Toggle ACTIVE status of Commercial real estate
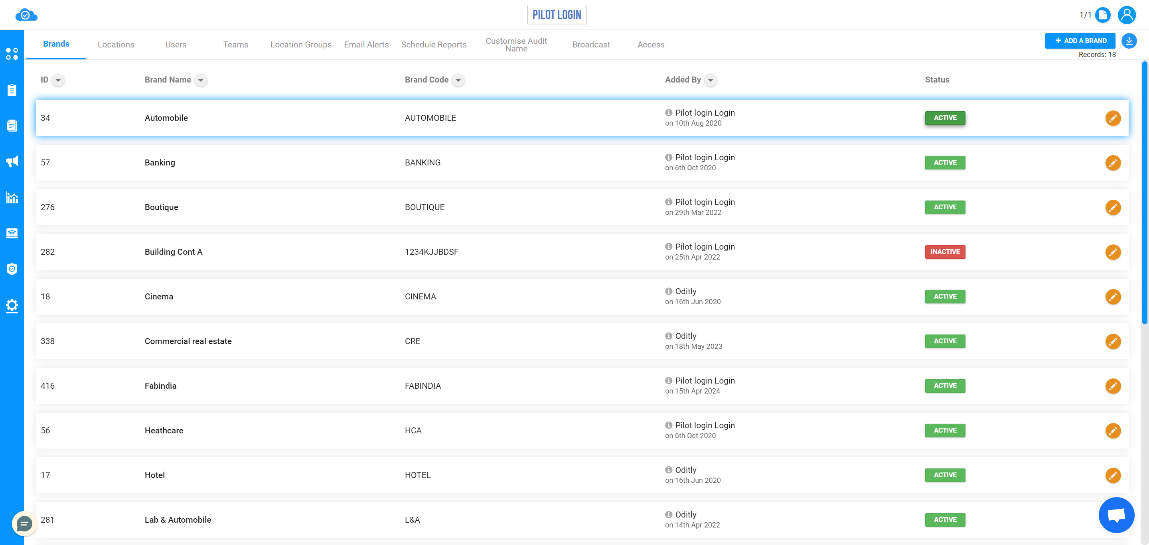Image resolution: width=1149 pixels, height=545 pixels. click(945, 341)
